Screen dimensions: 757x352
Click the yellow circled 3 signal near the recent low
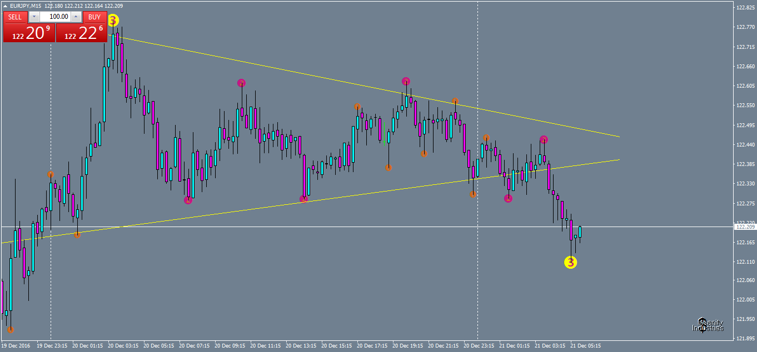(x=570, y=262)
